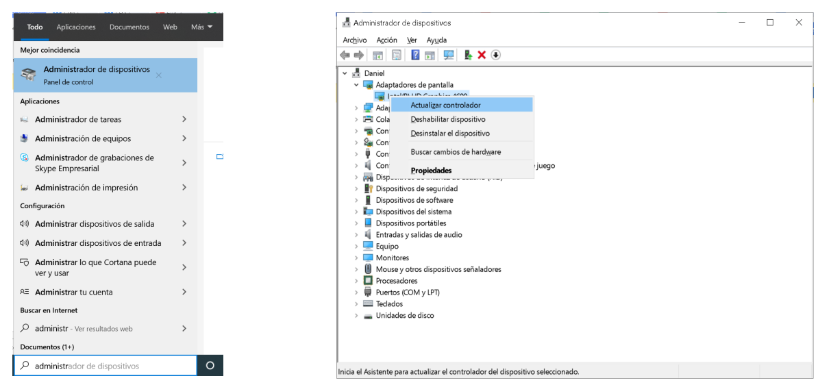Open the Ver menu
Image resolution: width=831 pixels, height=387 pixels.
point(412,40)
